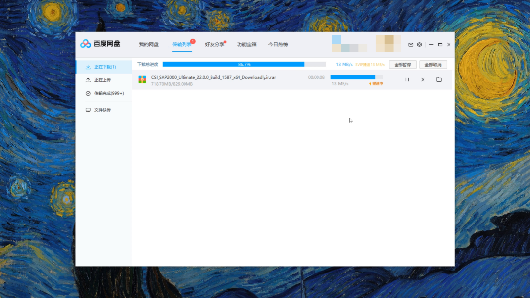Click the checkmark icon beside 传输完成

(88, 93)
